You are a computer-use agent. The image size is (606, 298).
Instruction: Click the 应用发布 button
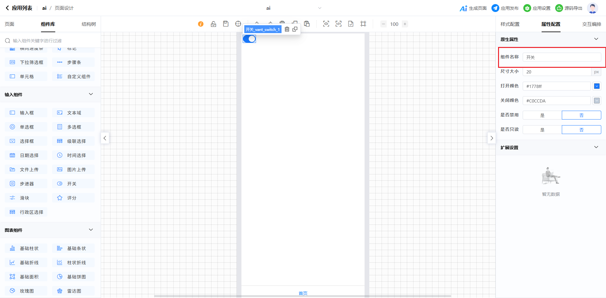[x=505, y=8]
